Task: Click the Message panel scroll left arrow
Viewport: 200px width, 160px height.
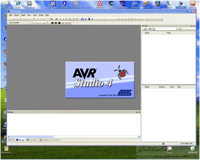Action: click(x=9, y=137)
